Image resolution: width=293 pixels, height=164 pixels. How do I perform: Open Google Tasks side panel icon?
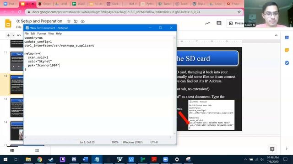pos(287,63)
